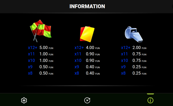Click the x10 label under the cards
173x106 pixels.
78,60
